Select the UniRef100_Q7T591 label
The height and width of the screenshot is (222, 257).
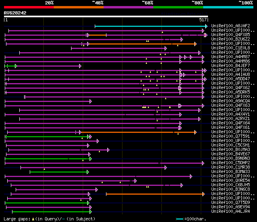tap(230, 136)
